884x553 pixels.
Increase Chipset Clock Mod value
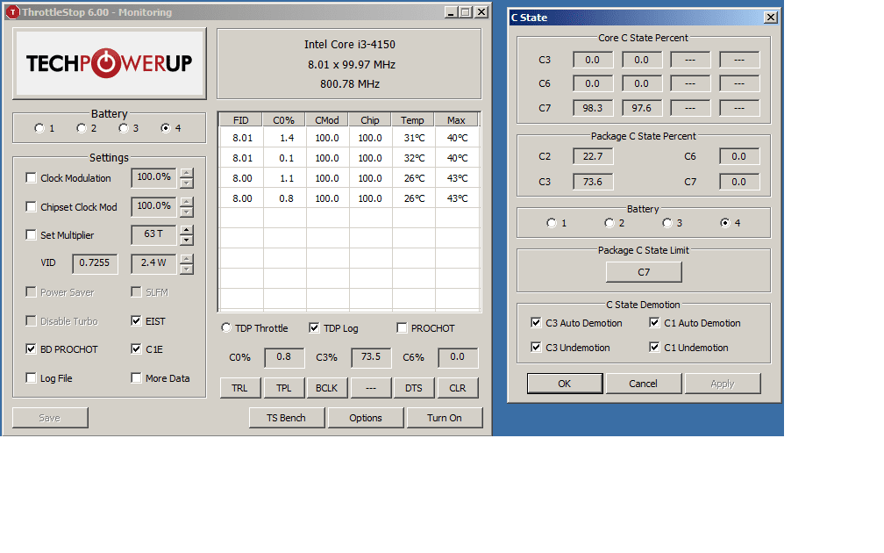187,202
